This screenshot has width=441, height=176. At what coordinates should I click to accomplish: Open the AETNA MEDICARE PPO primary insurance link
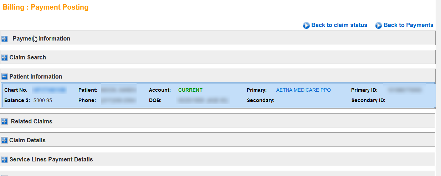click(303, 90)
